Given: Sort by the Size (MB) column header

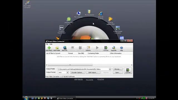Looking at the screenshot, I should tap(81, 53).
